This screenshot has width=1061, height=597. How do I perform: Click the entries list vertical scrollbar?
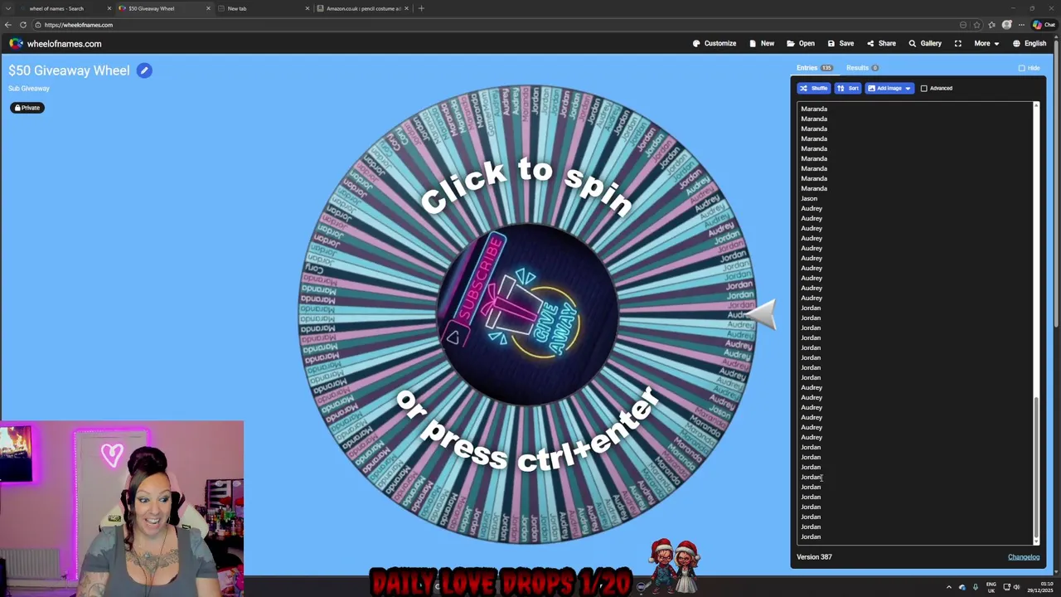tap(1036, 468)
